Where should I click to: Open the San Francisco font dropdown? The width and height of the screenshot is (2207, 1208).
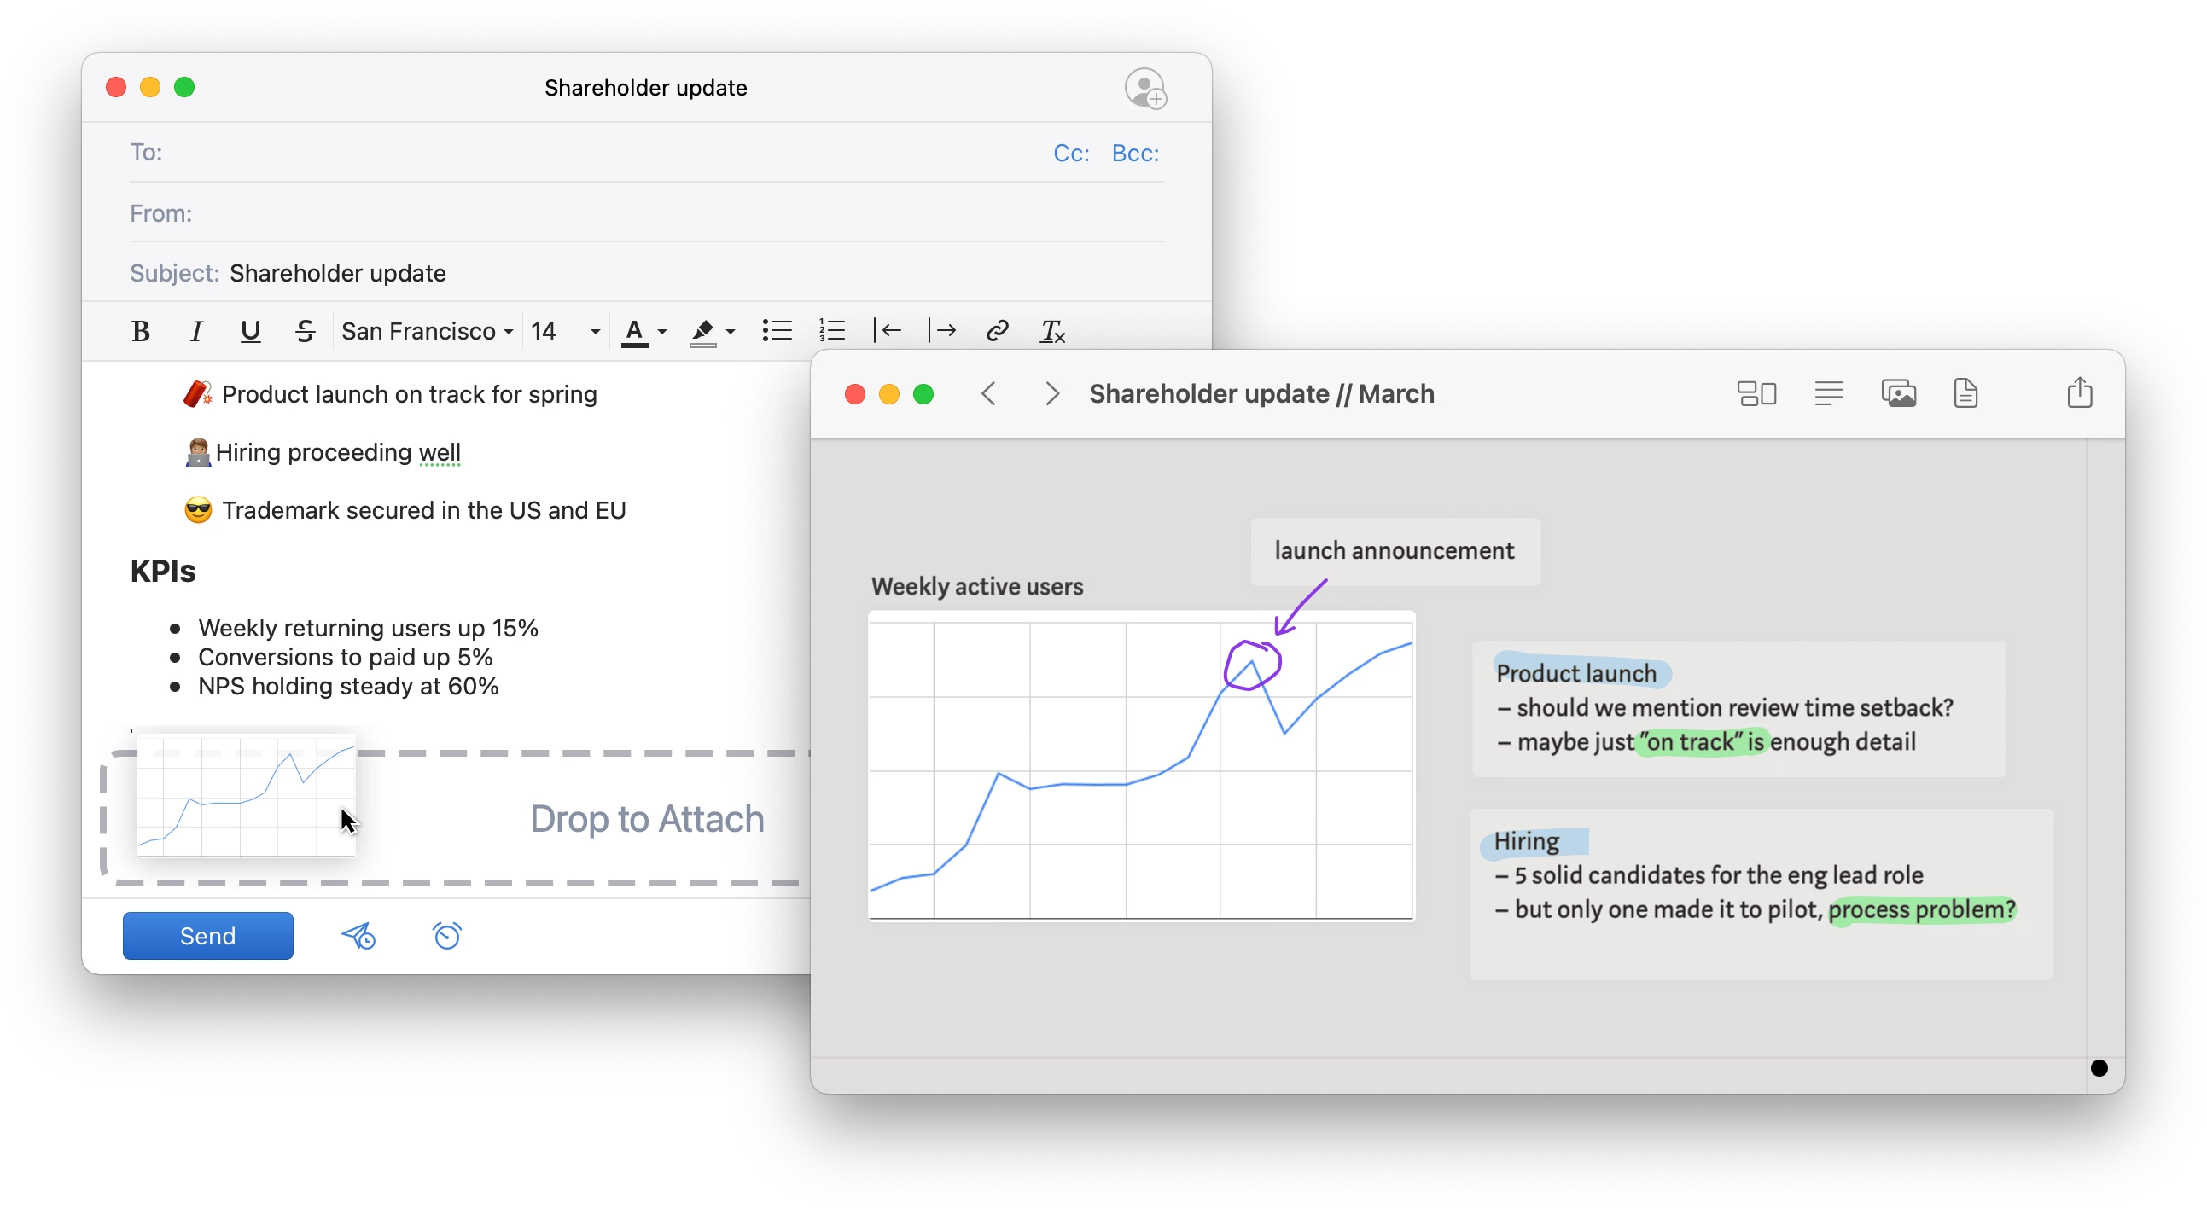[428, 331]
